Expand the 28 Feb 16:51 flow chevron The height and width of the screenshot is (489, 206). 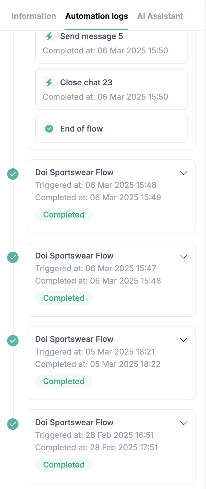point(184,423)
